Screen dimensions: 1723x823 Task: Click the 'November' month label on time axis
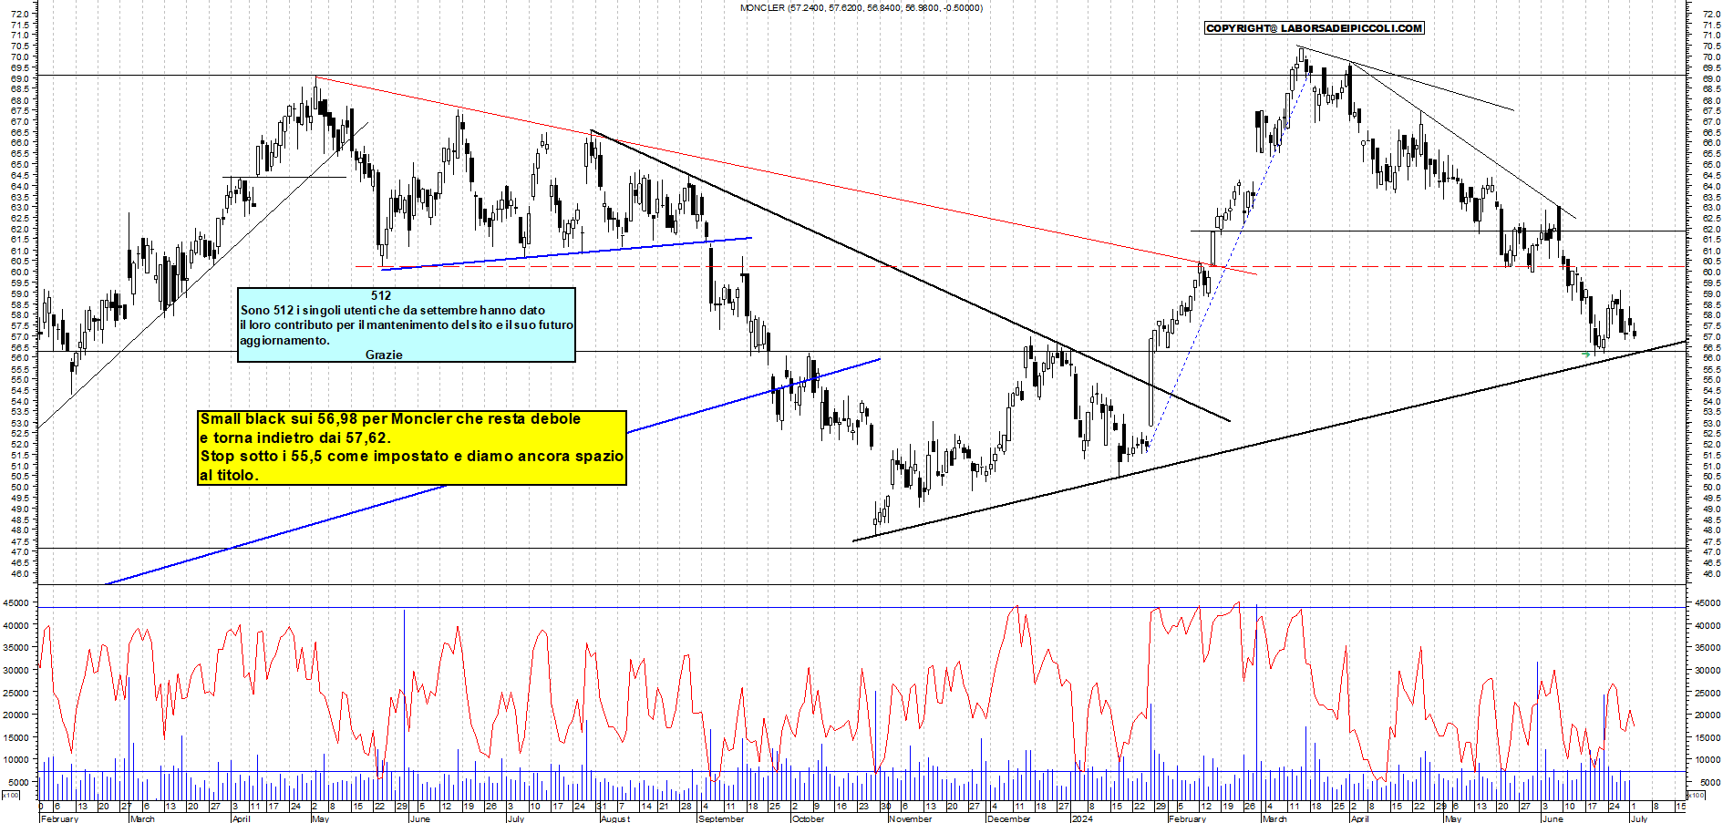(910, 818)
